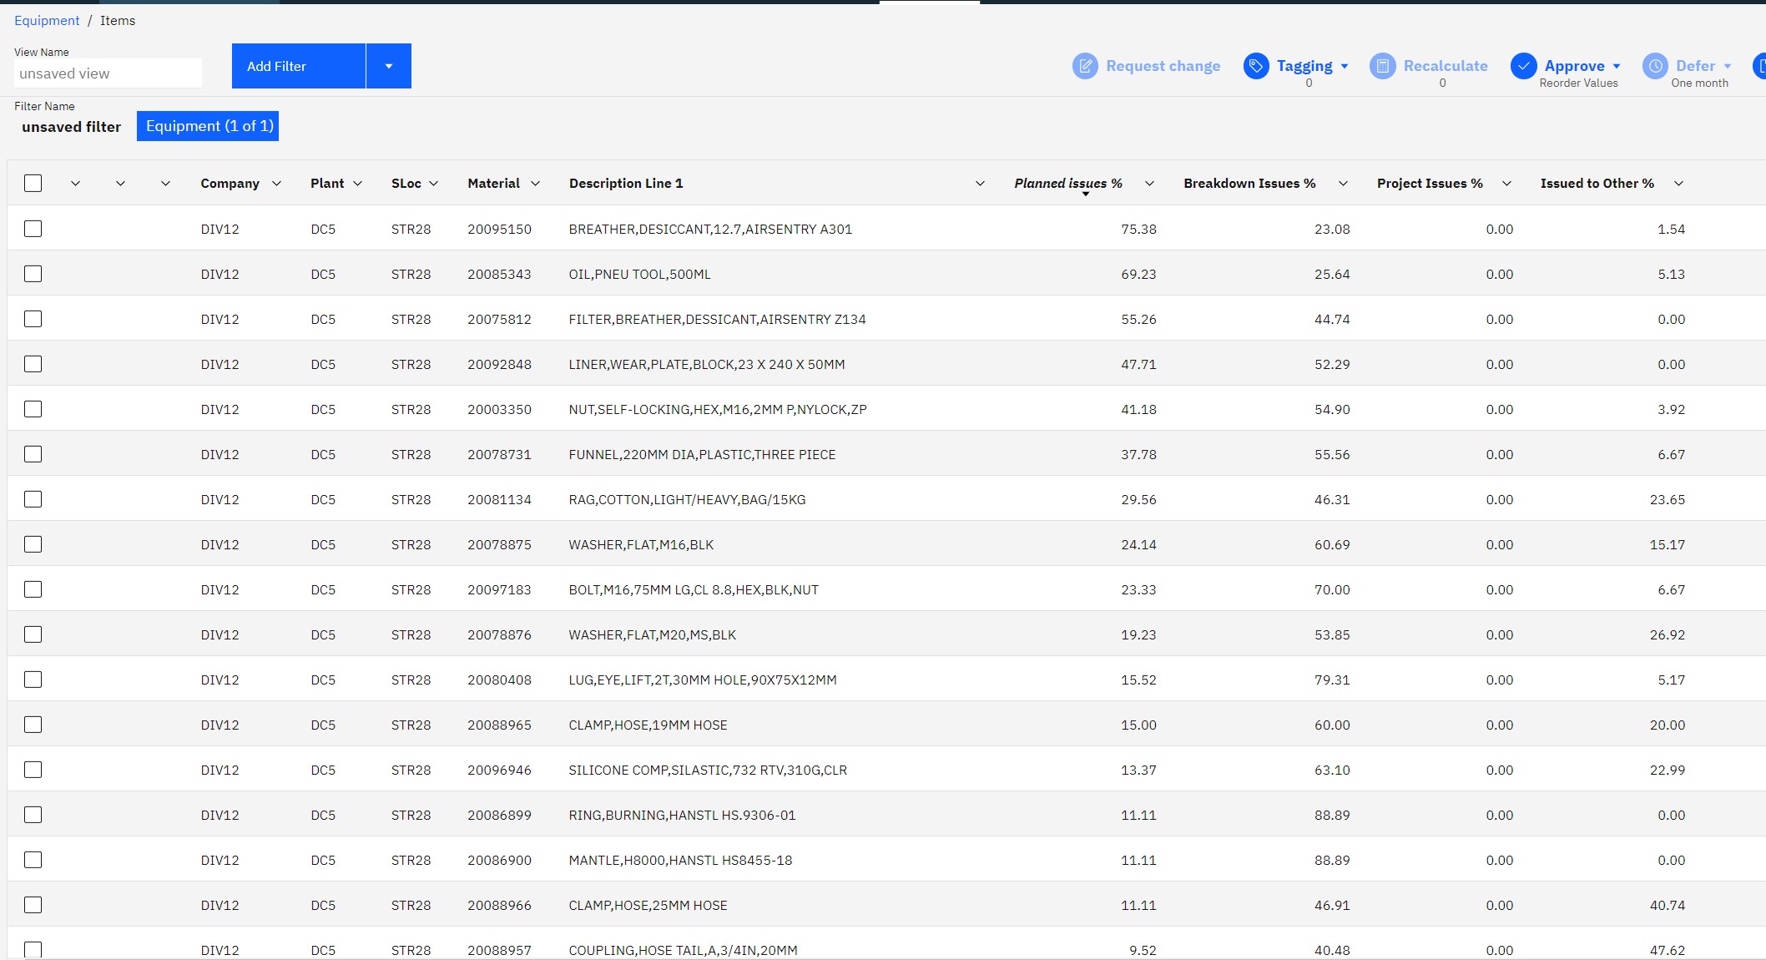Screen dimensions: 1766x960
Task: Toggle the select-all header checkbox
Action: [x=33, y=184]
